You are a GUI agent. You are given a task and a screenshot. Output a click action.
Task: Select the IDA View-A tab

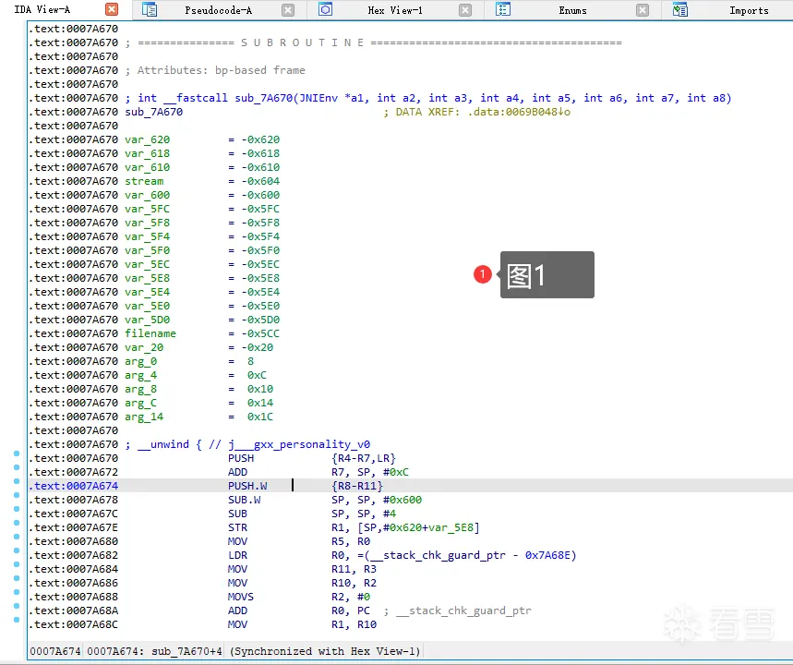[x=42, y=10]
